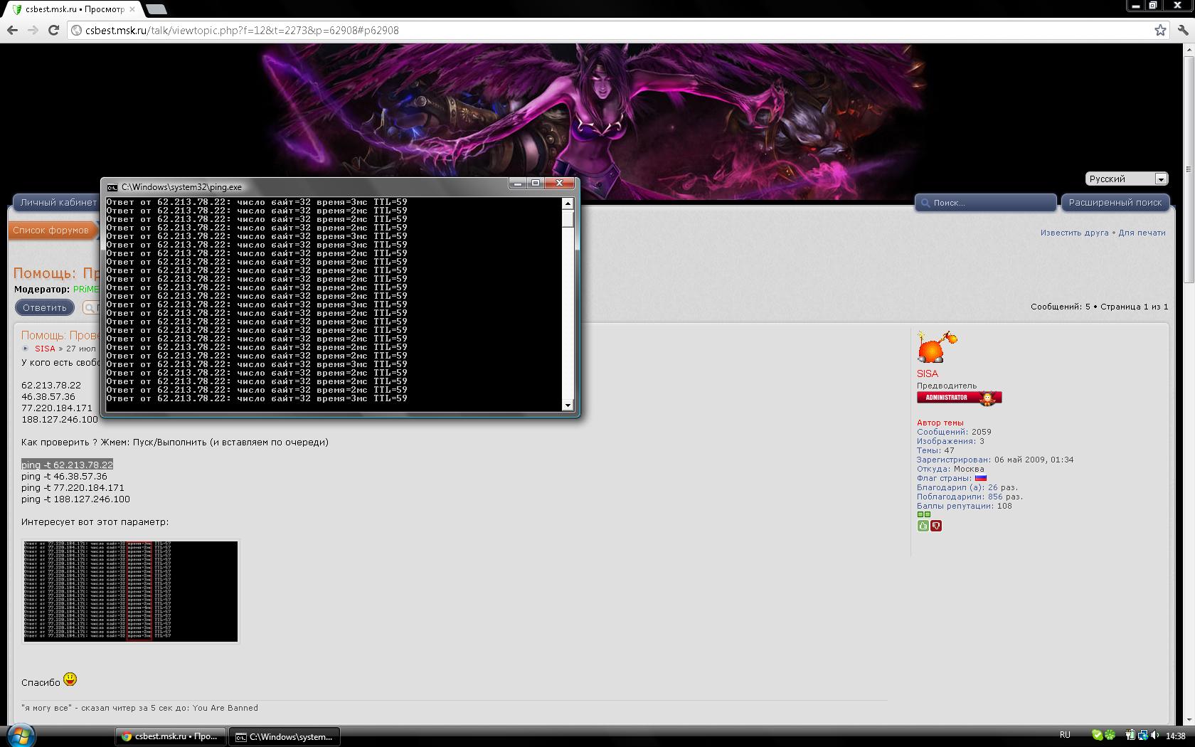The image size is (1195, 747).
Task: Click the browser back arrow
Action: click(12, 30)
